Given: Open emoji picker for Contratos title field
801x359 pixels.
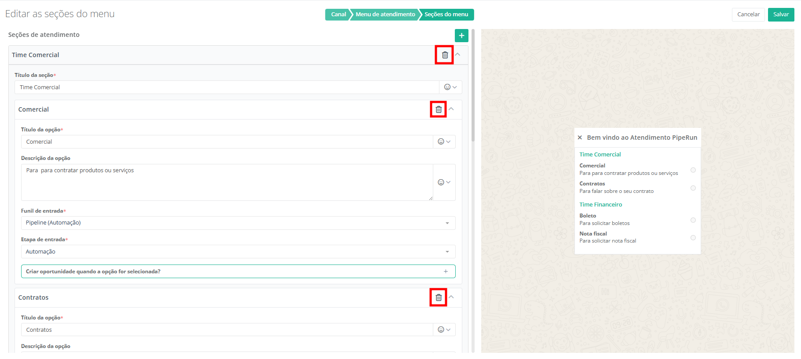Looking at the screenshot, I should (x=444, y=330).
